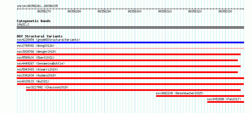Select the red bar under esv3682209
The width and height of the screenshot is (252, 113).
click(x=200, y=96)
